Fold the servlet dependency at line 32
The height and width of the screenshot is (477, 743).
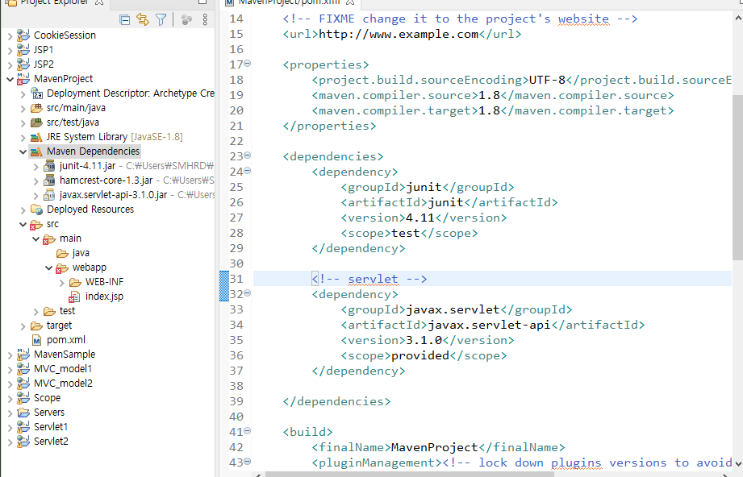point(248,293)
